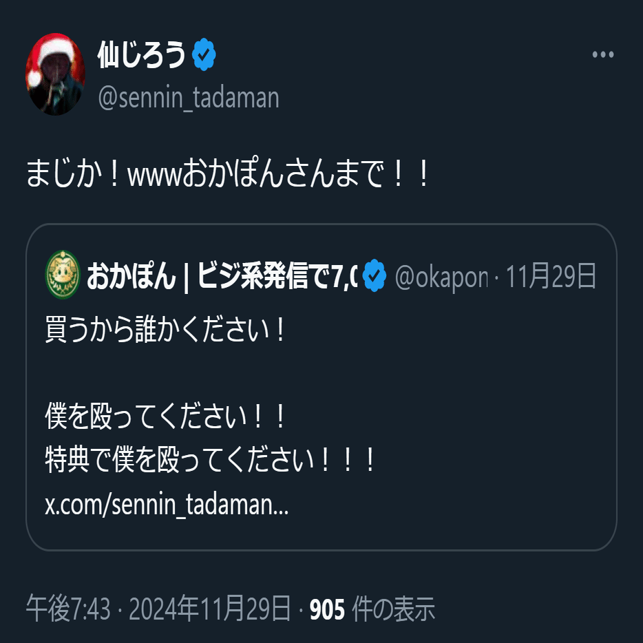Follow the x.com/sennin_tadaman... link
The width and height of the screenshot is (643, 643).
167,505
